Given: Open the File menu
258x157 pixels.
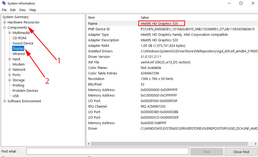Looking at the screenshot, I should pyautogui.click(x=4, y=10).
